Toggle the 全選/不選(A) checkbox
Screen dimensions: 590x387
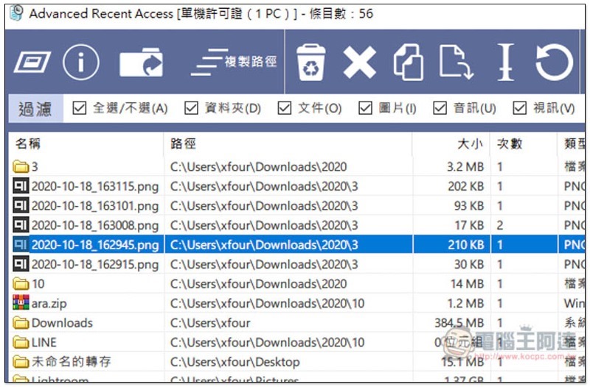(x=80, y=108)
